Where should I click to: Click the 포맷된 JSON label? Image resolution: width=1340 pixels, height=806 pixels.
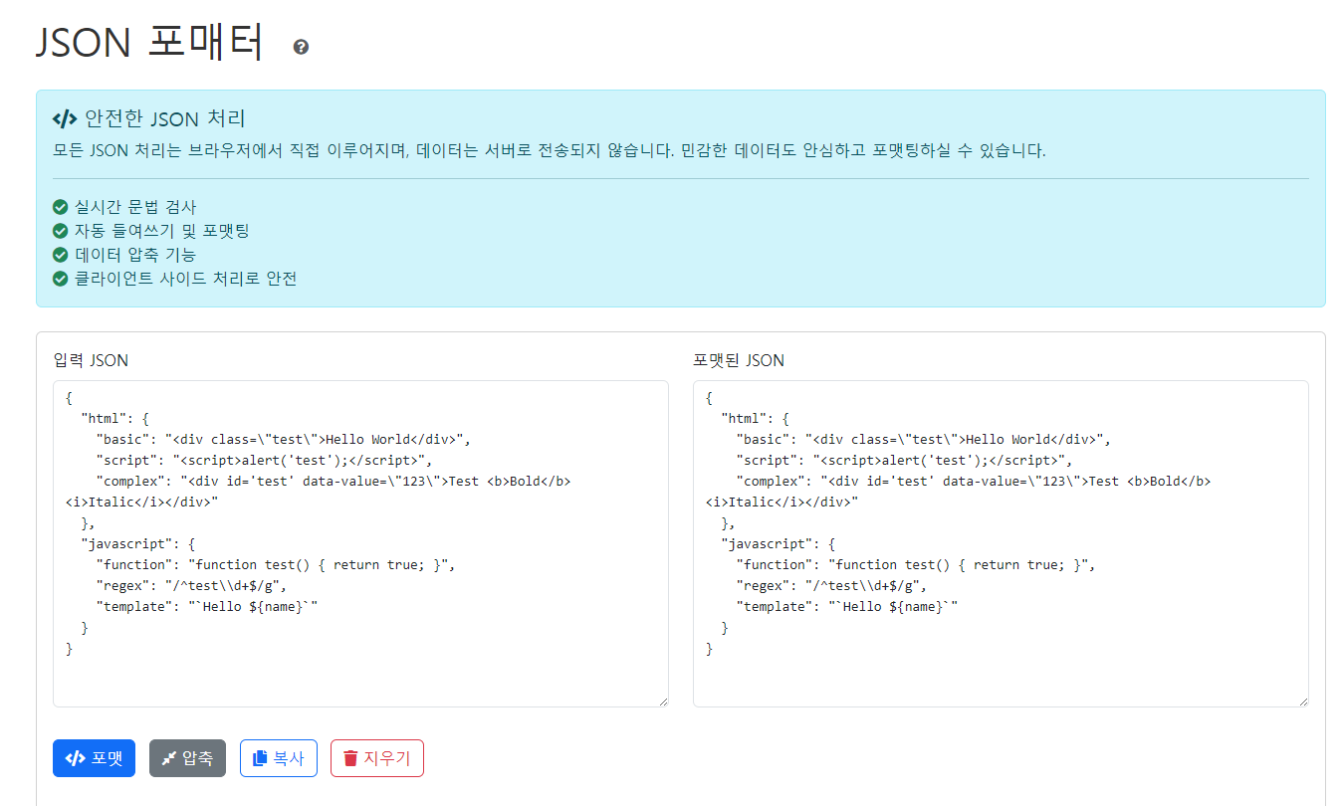pos(739,360)
